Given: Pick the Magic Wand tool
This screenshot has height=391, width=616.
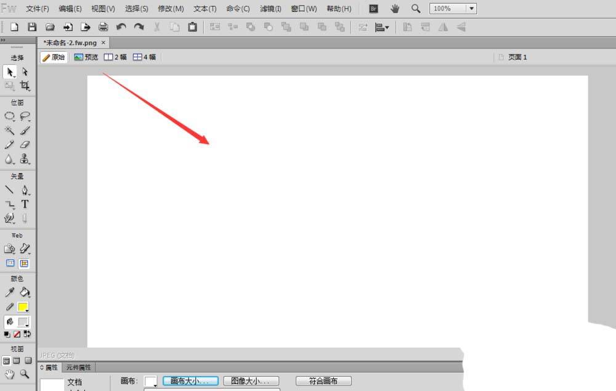Looking at the screenshot, I should (x=10, y=130).
